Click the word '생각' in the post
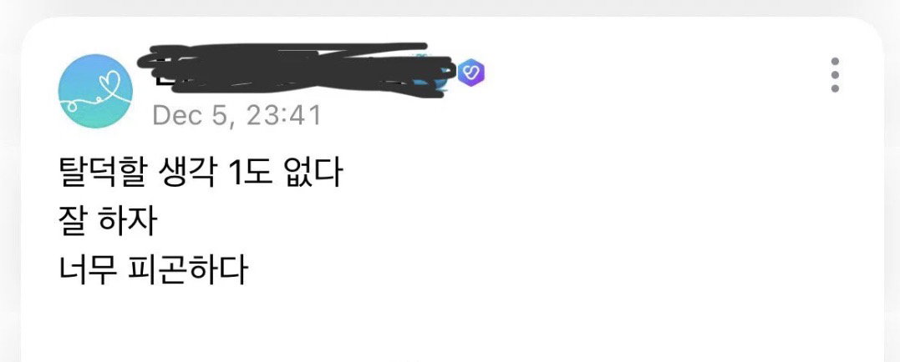900x362 pixels. point(186,173)
